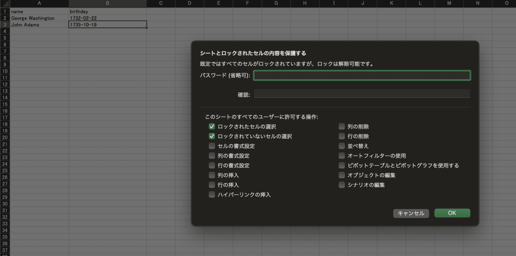
Task: Click the 'John Adams' cell
Action: click(39, 25)
